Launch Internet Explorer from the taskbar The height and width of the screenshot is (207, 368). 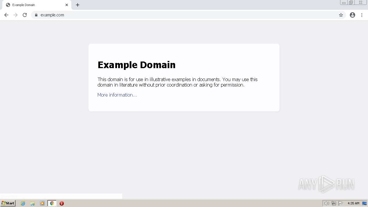(x=23, y=203)
